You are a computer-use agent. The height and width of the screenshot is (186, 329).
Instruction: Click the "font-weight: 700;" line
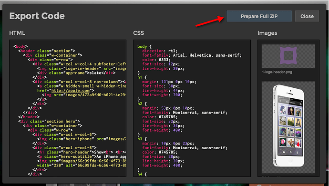162,95
